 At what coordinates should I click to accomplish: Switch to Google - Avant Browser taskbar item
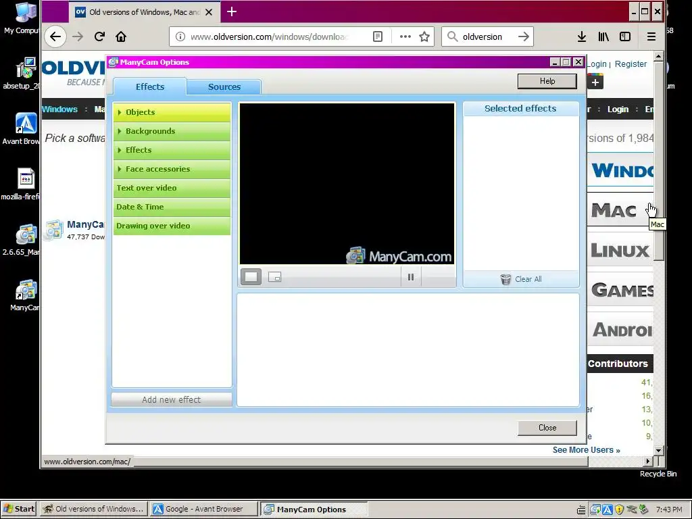pos(204,509)
